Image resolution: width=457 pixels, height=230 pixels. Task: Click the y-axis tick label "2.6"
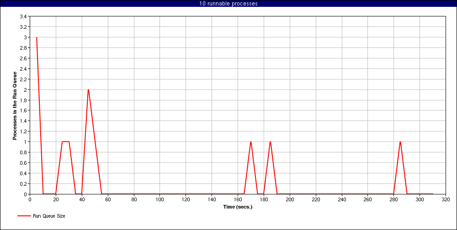[23, 58]
